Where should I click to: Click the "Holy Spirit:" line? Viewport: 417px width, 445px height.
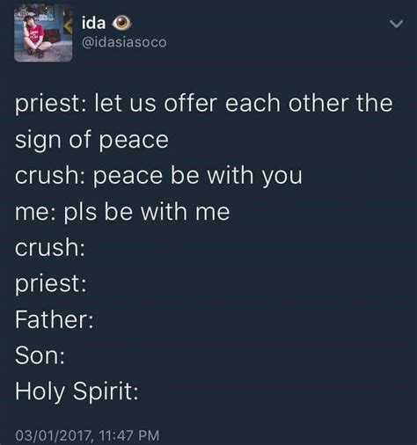(77, 391)
